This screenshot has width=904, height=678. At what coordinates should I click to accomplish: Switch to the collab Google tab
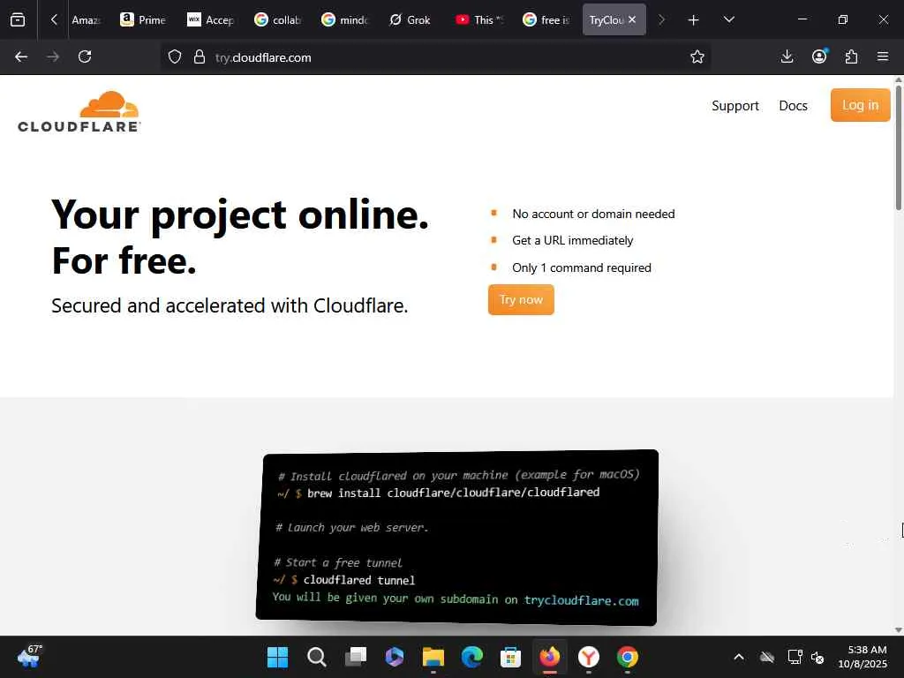point(278,19)
